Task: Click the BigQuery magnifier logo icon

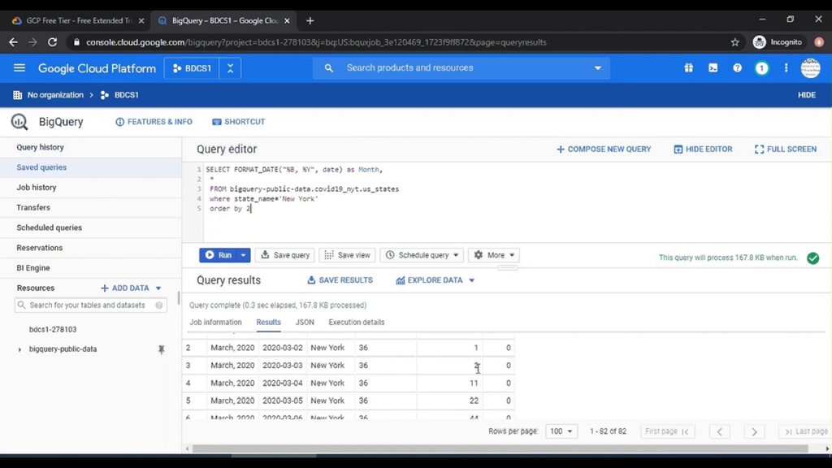Action: point(19,122)
